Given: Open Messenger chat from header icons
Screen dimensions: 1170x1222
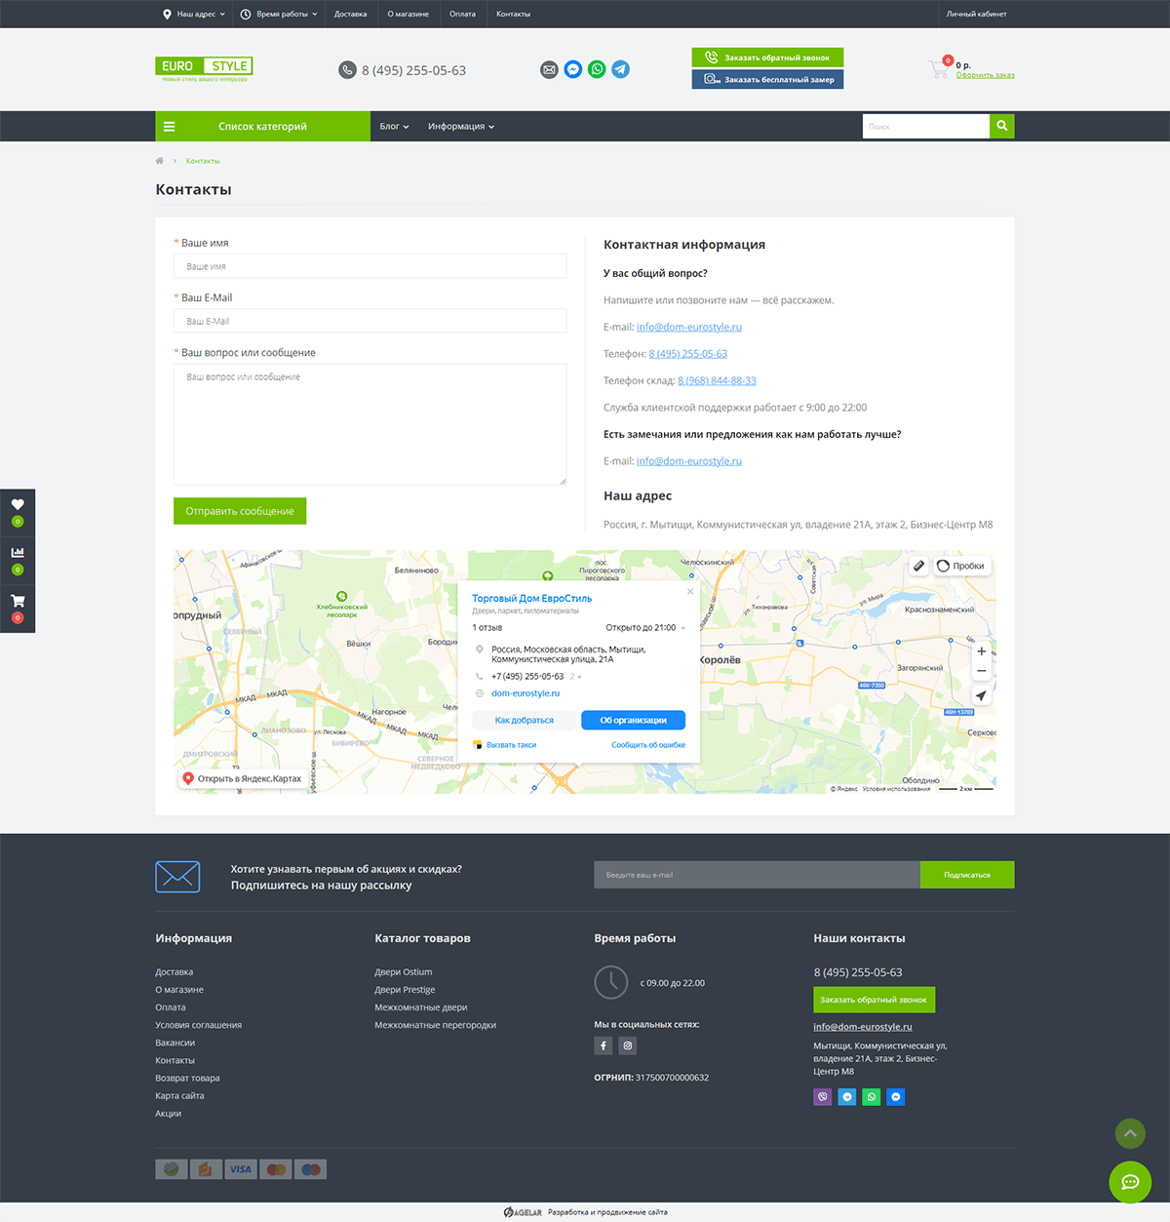Looking at the screenshot, I should pos(573,69).
